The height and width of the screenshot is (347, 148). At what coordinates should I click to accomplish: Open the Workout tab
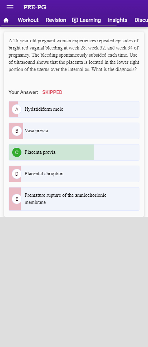(x=28, y=20)
